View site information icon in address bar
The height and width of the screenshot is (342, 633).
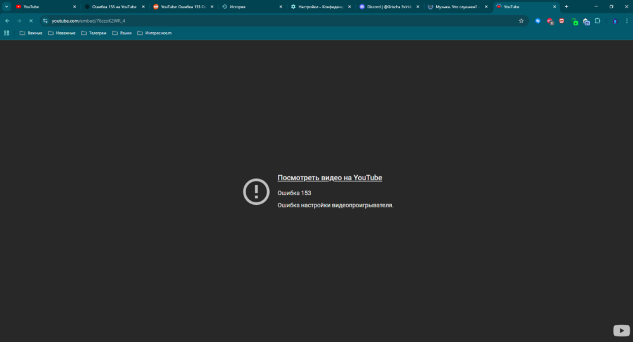45,21
